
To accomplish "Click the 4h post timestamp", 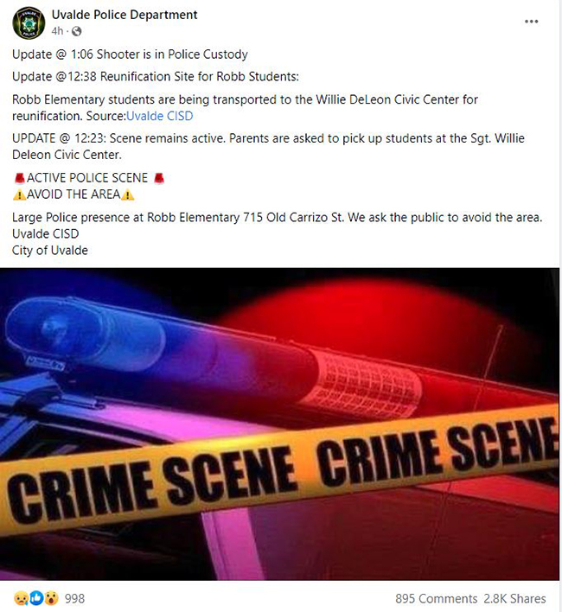I will pyautogui.click(x=57, y=31).
